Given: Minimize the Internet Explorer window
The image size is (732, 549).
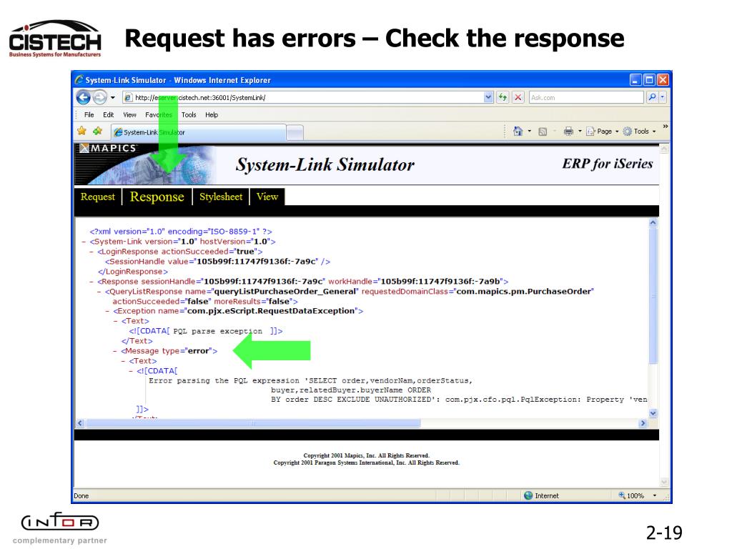Looking at the screenshot, I should click(x=635, y=80).
